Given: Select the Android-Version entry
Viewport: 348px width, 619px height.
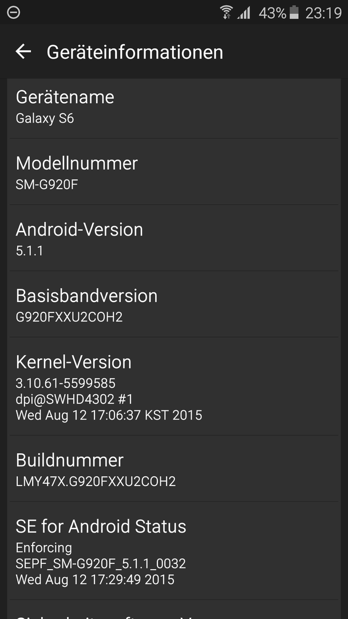Looking at the screenshot, I should point(174,238).
